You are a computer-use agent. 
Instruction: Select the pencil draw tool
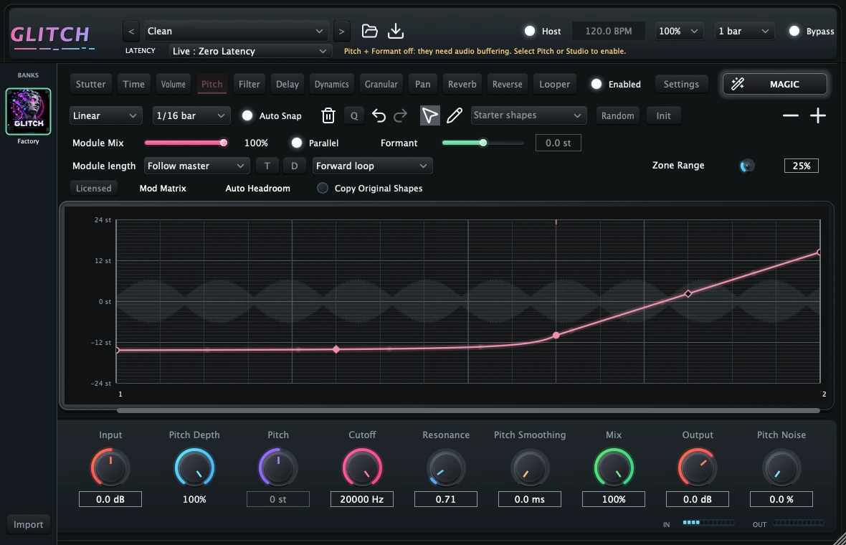tap(455, 115)
